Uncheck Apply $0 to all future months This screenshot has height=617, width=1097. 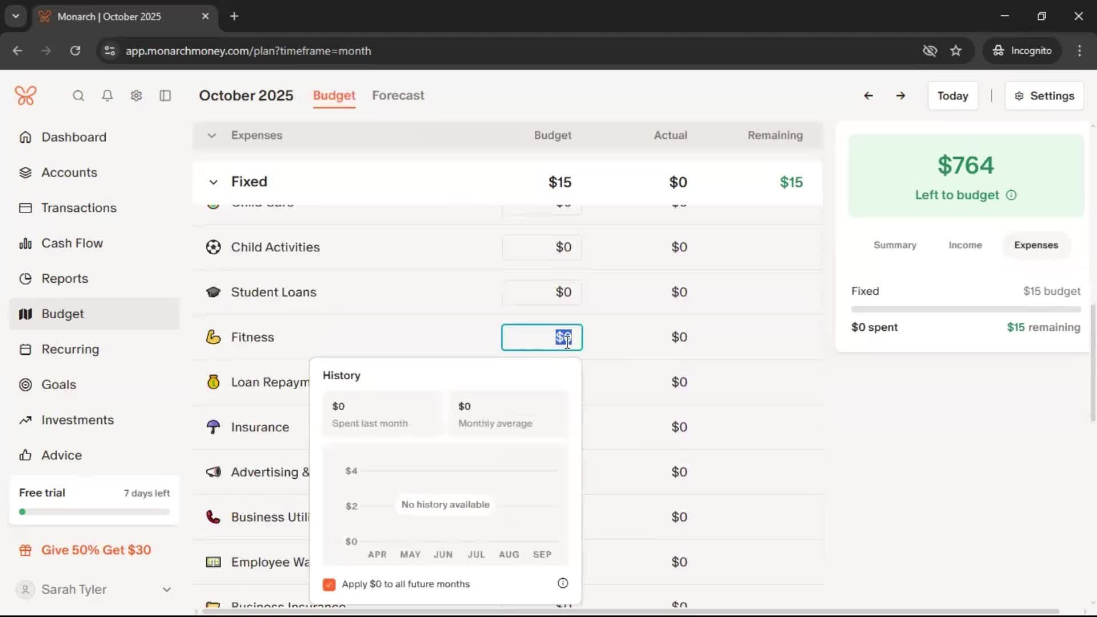(329, 584)
